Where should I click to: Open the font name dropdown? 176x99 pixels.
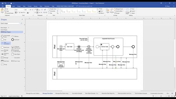click(24, 10)
